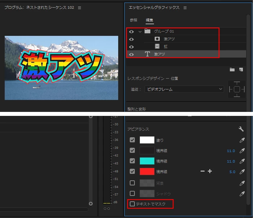This screenshot has width=253, height=218.
Task: Disable the black 境界線 stroke checkbox
Action: [x=132, y=150]
